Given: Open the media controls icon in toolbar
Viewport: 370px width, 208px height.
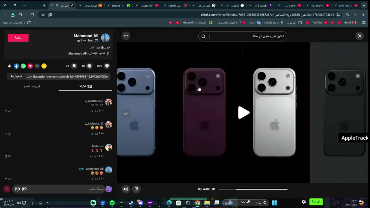Looking at the screenshot, I should point(21,15).
